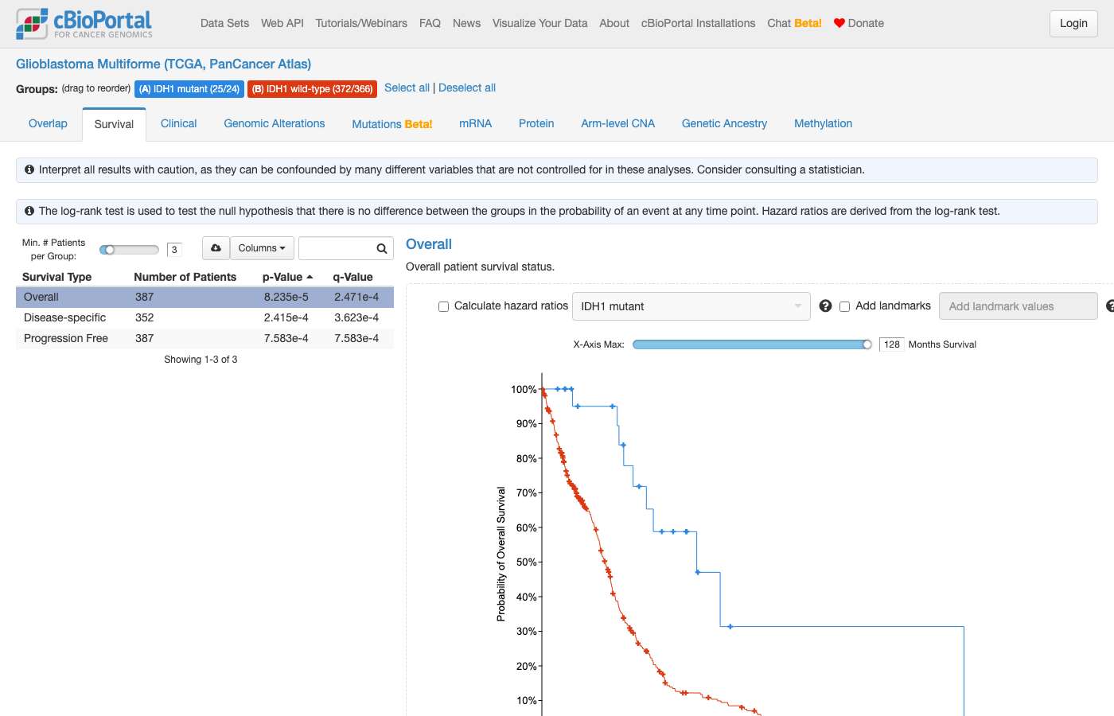Screen dimensions: 1114x716
Task: Open Tutorials/Webinars page
Action: [x=361, y=23]
